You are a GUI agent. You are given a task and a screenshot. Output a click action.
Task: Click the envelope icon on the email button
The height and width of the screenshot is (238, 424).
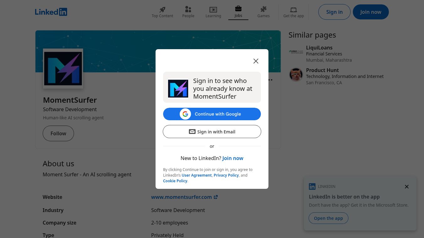192,132
